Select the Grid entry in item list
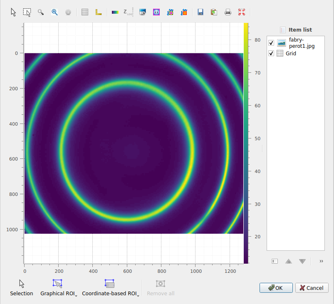The width and height of the screenshot is (334, 304). pos(291,53)
